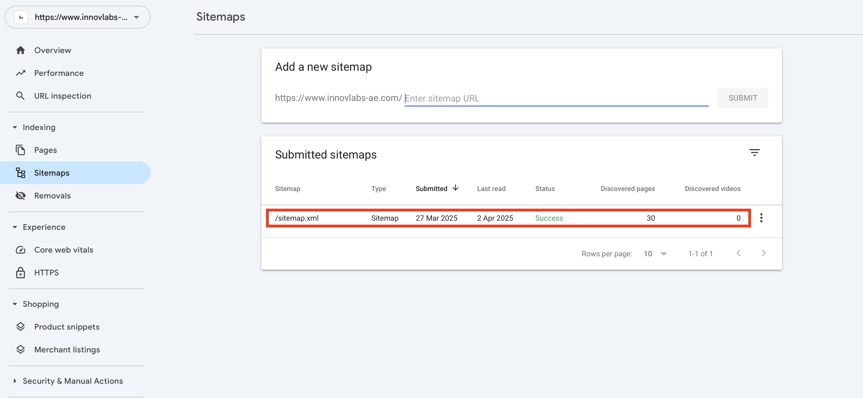863x398 pixels.
Task: Sort by Submitted column header
Action: click(x=431, y=188)
